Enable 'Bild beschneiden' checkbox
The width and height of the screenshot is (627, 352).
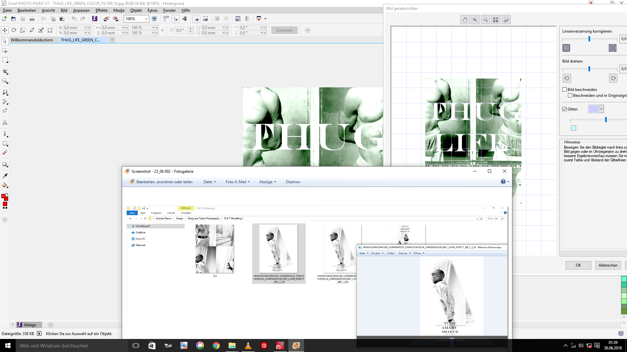coord(565,89)
